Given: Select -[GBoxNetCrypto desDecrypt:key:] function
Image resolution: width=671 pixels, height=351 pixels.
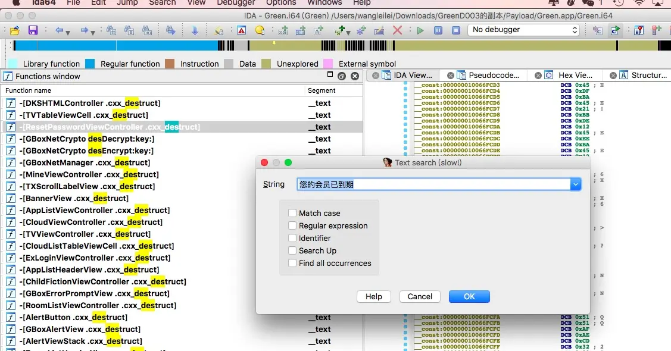Looking at the screenshot, I should coord(183,139).
